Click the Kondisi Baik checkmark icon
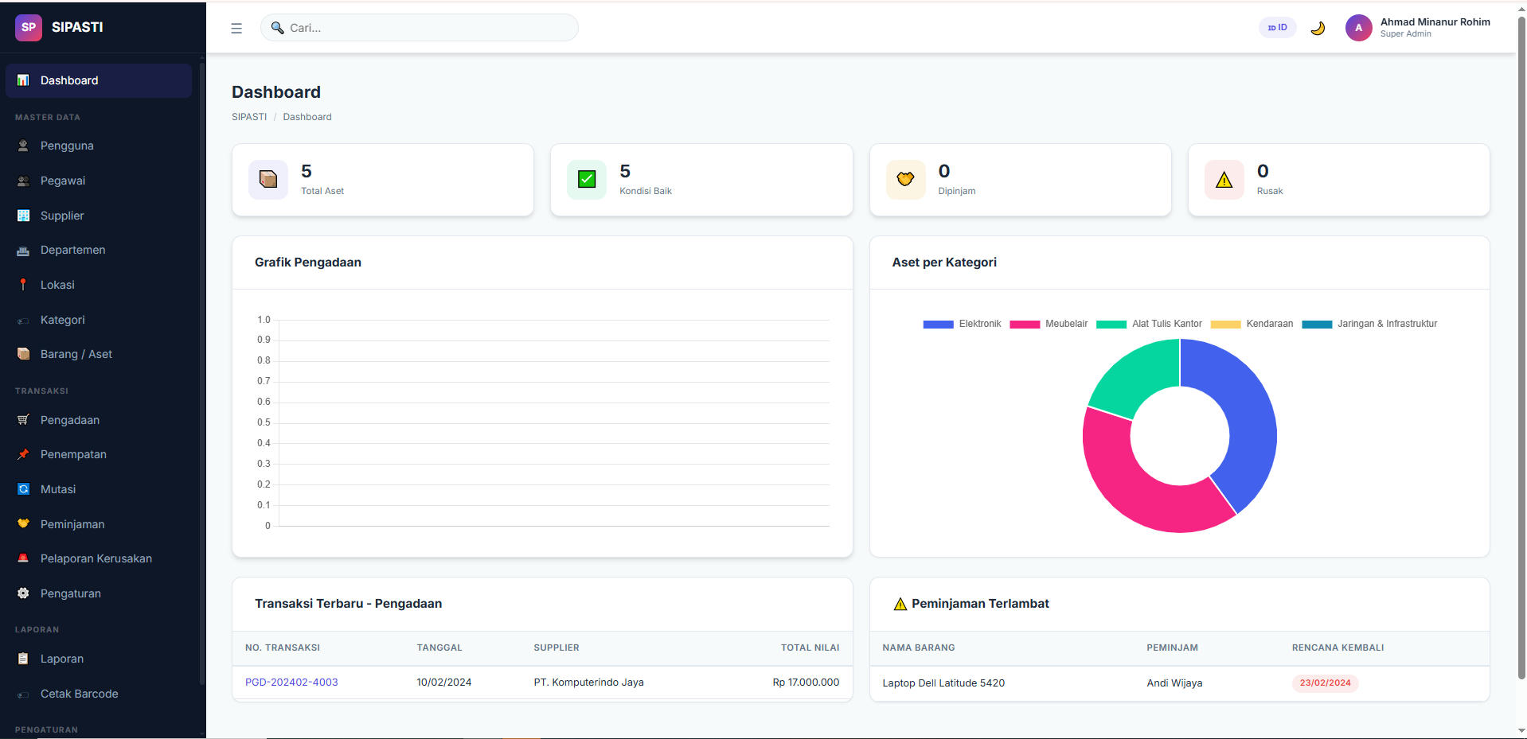The width and height of the screenshot is (1527, 739). tap(587, 180)
